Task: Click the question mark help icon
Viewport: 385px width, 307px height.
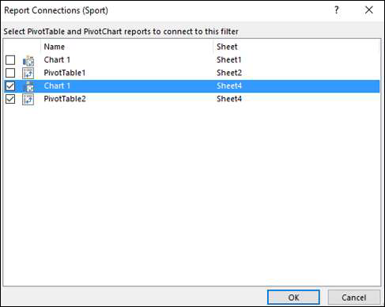Action: [337, 10]
